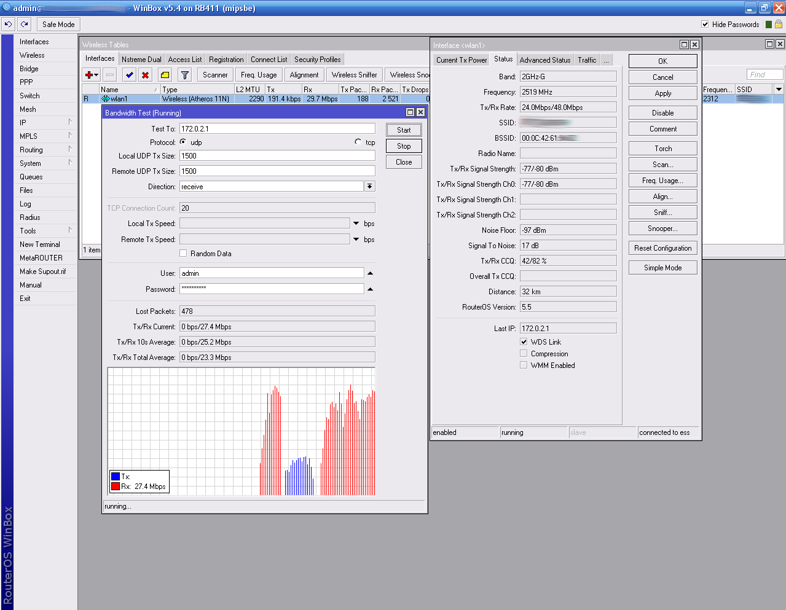
Task: Click the yellow comment note icon
Action: click(x=165, y=75)
